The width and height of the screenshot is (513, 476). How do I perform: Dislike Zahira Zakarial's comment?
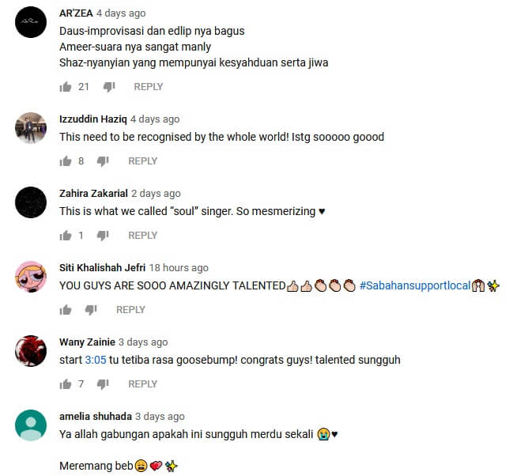pyautogui.click(x=103, y=236)
